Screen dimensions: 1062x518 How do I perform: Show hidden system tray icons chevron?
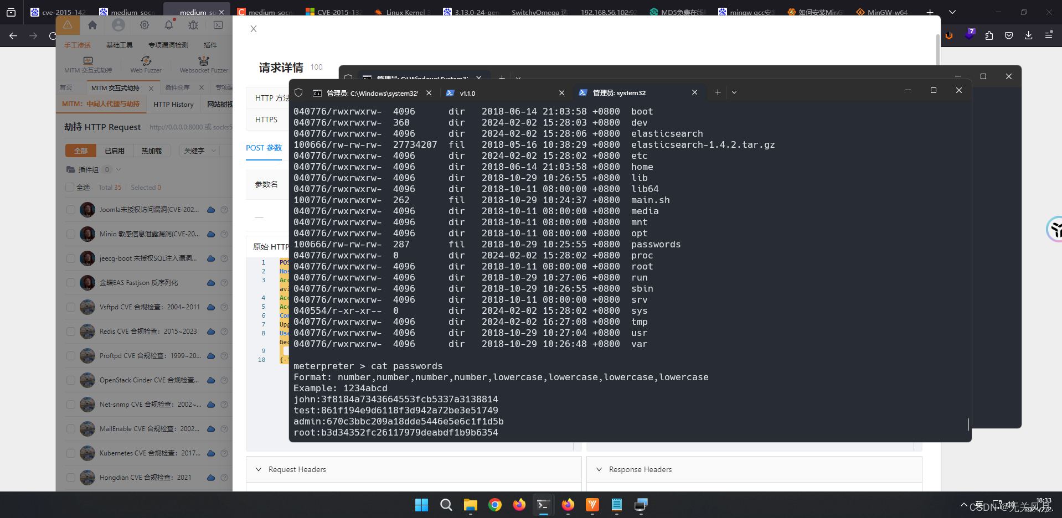tap(964, 505)
